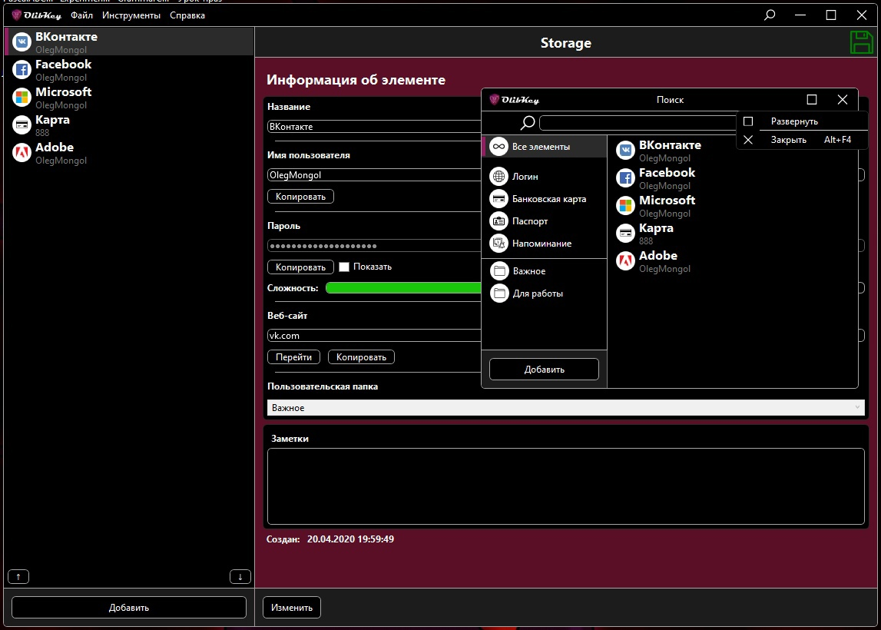
Task: Click the Поиск window title text
Action: click(x=671, y=99)
